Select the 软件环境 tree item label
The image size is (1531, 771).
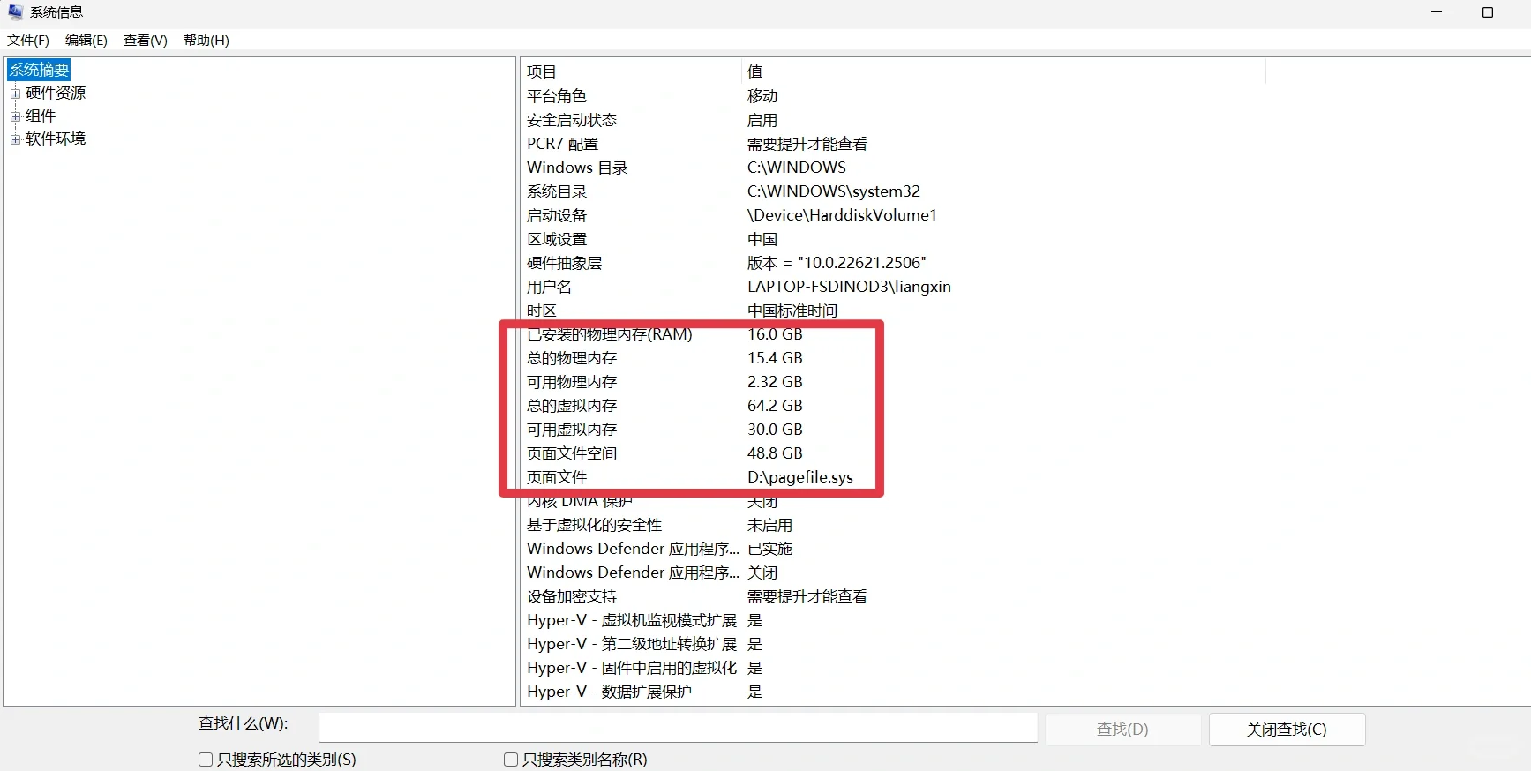[x=56, y=138]
